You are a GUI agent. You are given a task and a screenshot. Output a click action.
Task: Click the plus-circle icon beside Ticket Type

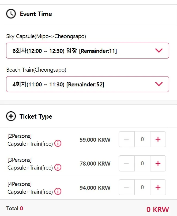(x=11, y=116)
